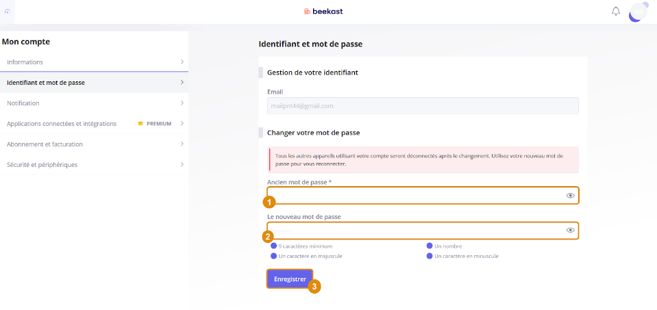Viewport: 657px width, 310px height.
Task: Open the user avatar profile menu
Action: coord(639,12)
